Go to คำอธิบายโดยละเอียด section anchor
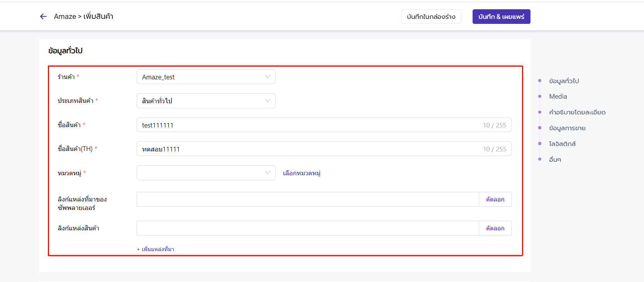644x282 pixels. click(577, 112)
